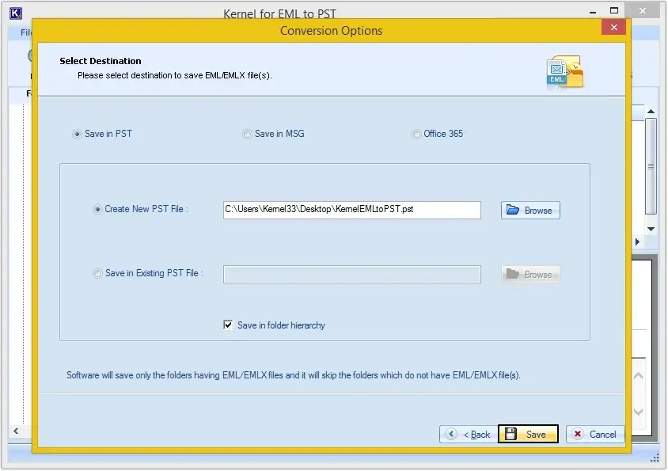Close the Conversion Options dialog

point(613,27)
